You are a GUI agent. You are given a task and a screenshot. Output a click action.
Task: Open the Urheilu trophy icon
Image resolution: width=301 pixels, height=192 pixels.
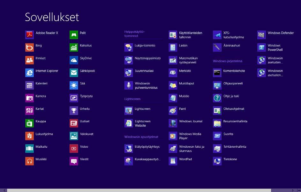(x=74, y=110)
